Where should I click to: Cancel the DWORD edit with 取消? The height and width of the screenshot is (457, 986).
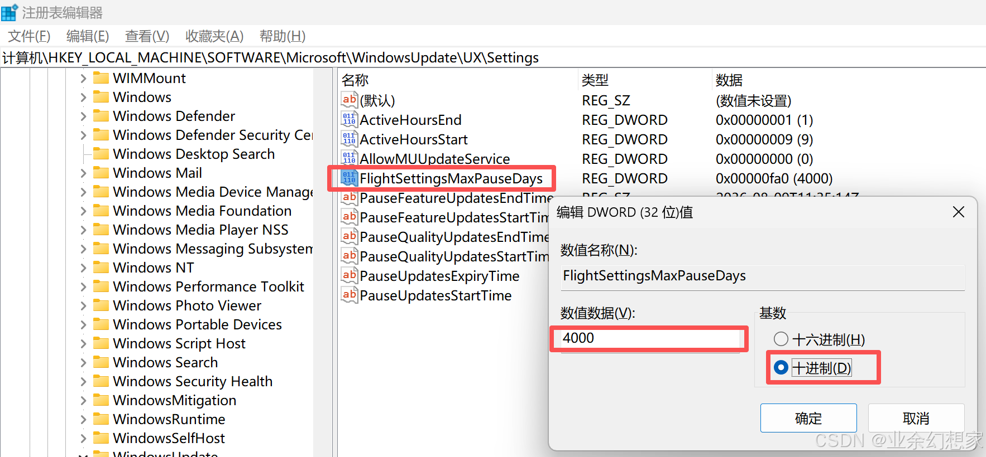pyautogui.click(x=916, y=418)
